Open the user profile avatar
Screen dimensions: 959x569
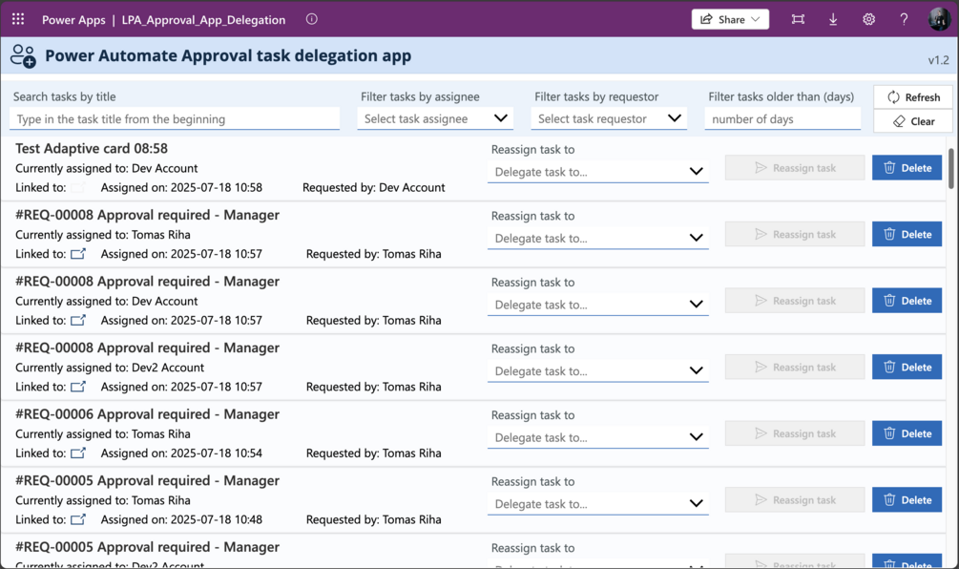(x=938, y=19)
